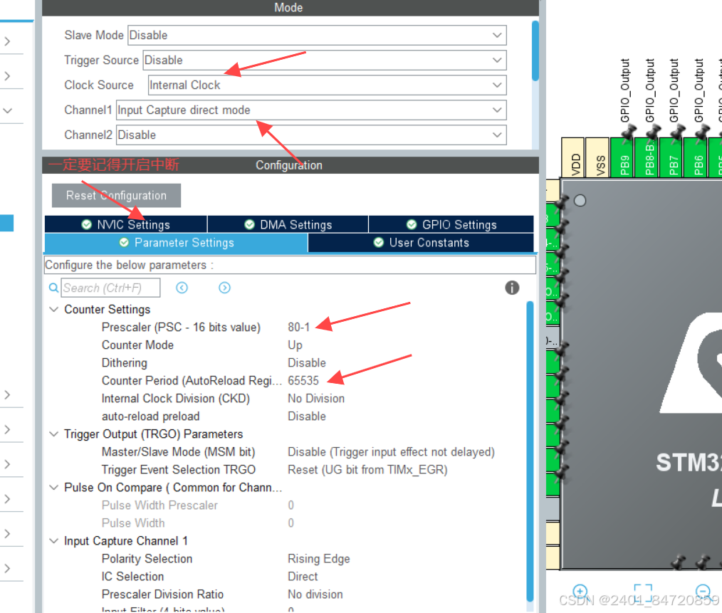Click the IC Selection value Direct
722x613 pixels.
point(303,577)
